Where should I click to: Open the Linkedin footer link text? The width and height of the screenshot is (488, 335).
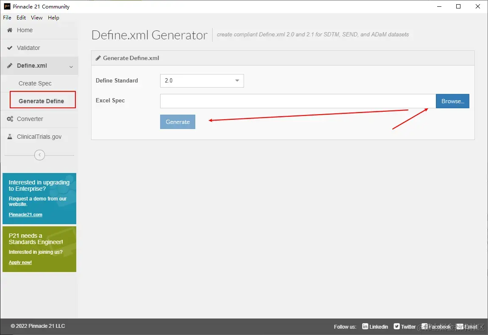point(379,327)
